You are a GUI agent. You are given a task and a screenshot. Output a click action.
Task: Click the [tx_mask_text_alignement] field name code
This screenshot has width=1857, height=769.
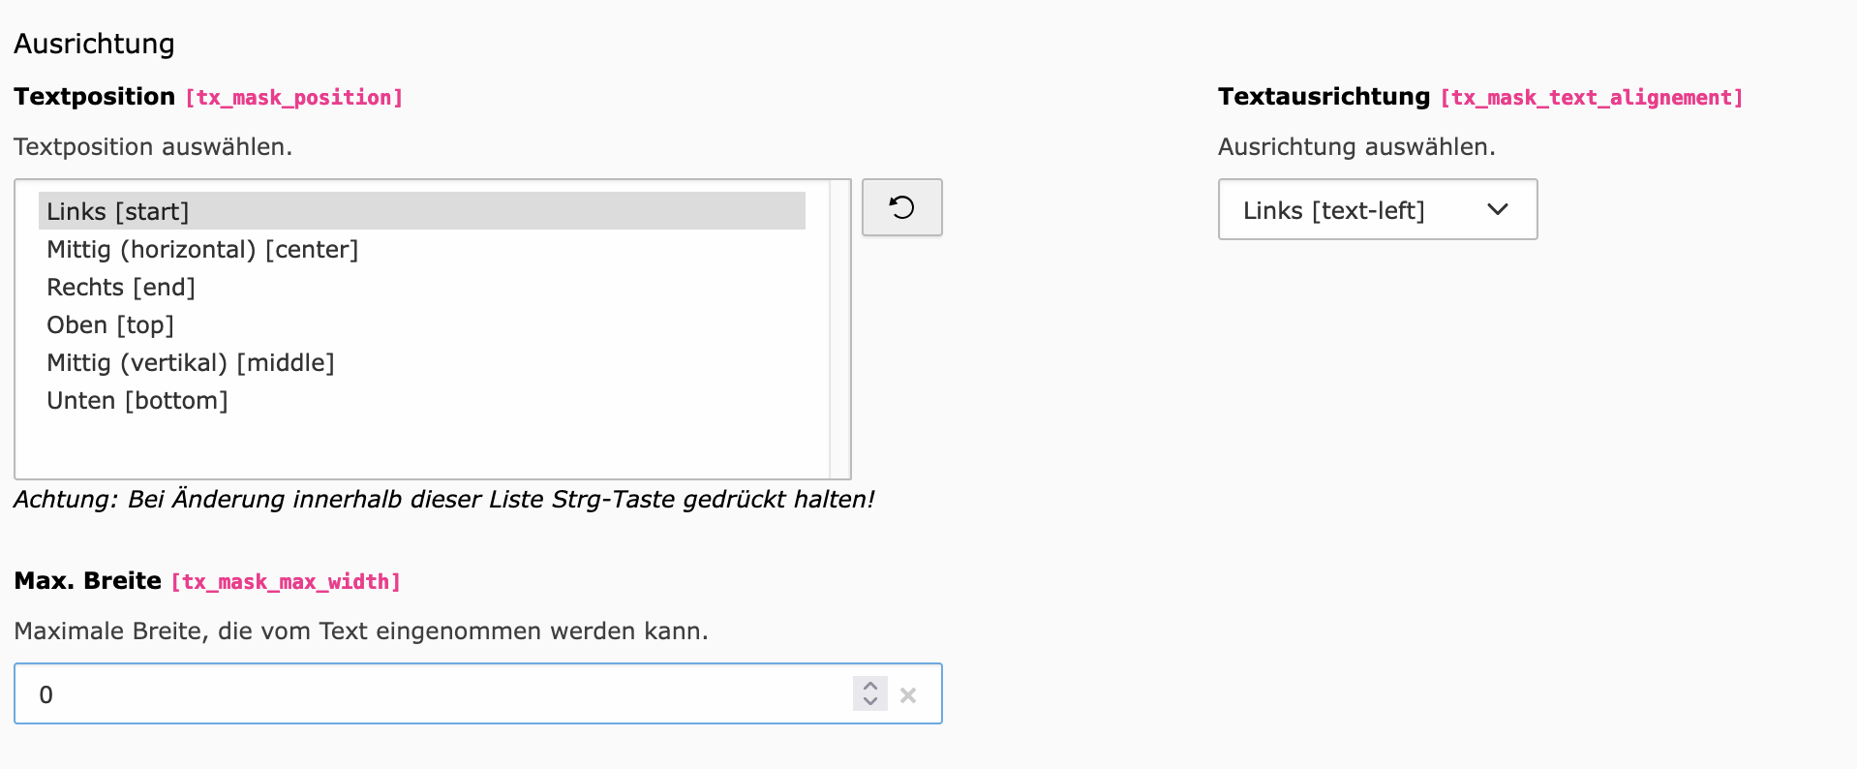point(1591,98)
